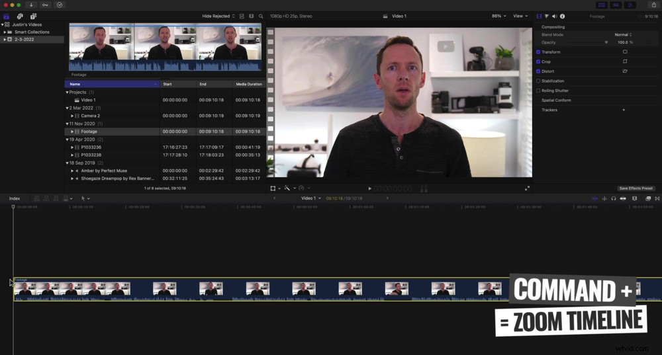
Task: Click the Import Media arrow button
Action: [x=31, y=5]
